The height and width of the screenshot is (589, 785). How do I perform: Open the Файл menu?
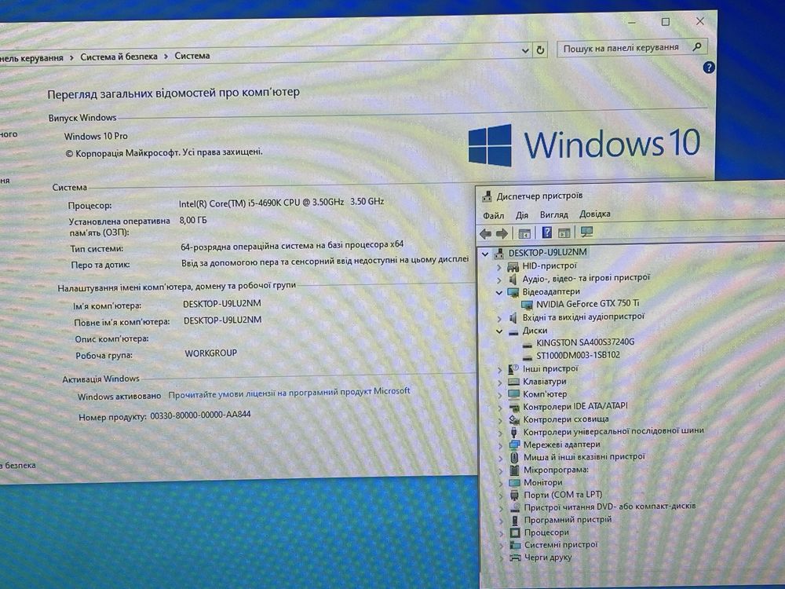coord(493,215)
